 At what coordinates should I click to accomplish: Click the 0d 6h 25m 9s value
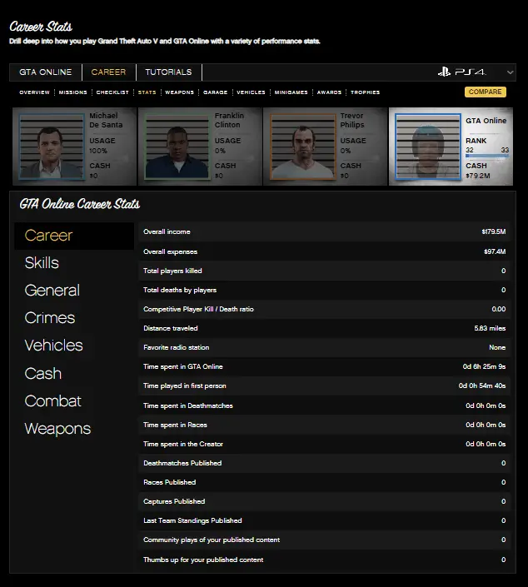coord(484,366)
